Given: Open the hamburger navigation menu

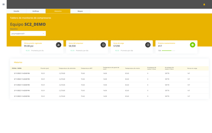Looking at the screenshot, I should [4, 4].
